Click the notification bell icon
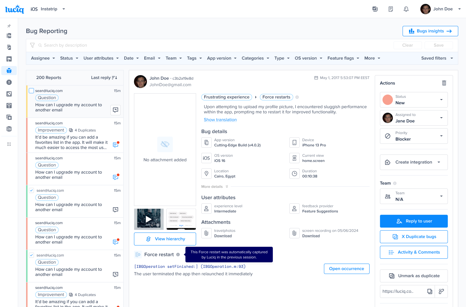Screen dimensions: 466x307 pyautogui.click(x=406, y=9)
